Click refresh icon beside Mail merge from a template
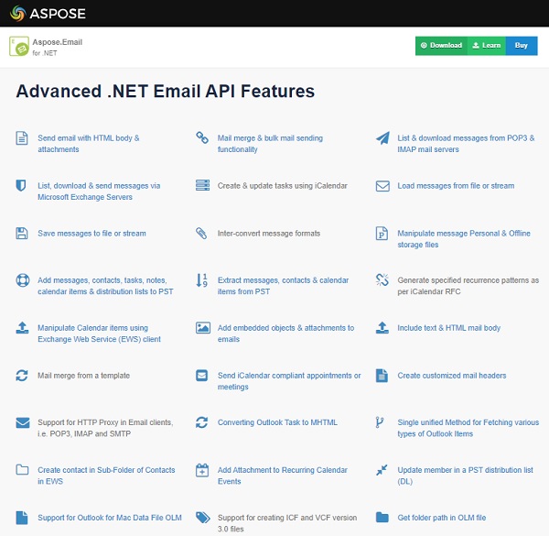Viewport: 549px width, 536px height. 22,375
